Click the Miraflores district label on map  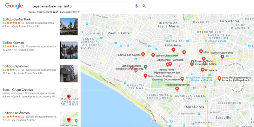[195, 107]
